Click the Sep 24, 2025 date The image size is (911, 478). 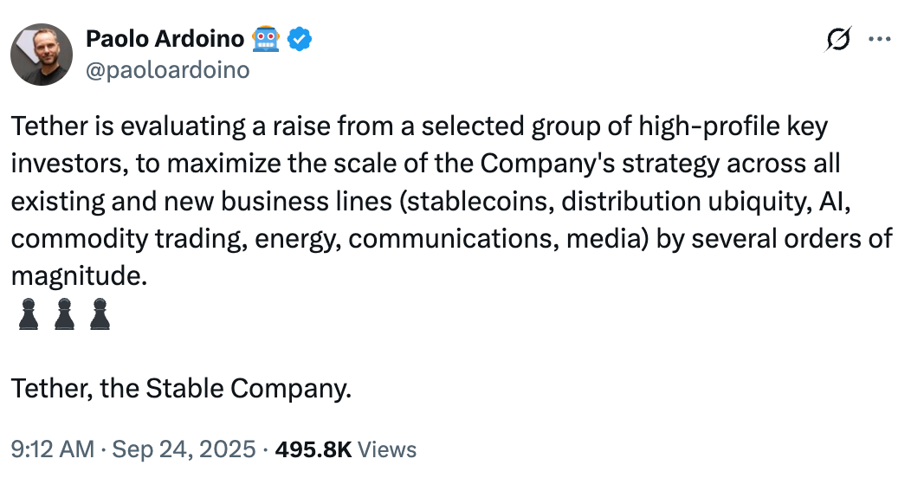pos(184,449)
